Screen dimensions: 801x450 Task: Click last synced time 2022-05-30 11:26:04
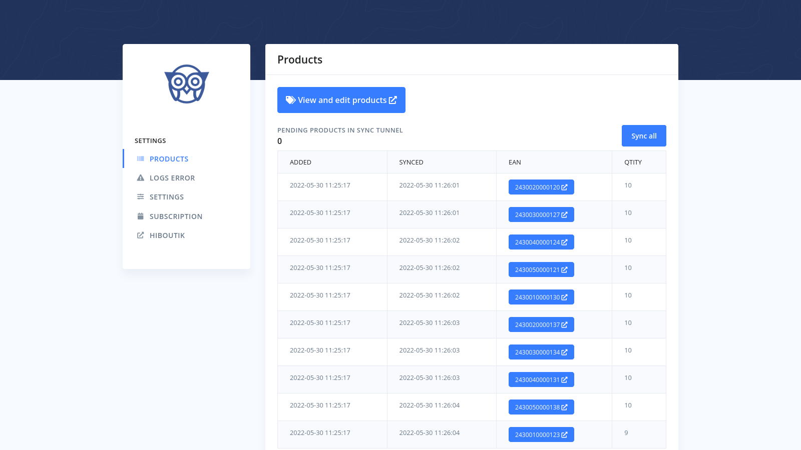click(x=429, y=432)
